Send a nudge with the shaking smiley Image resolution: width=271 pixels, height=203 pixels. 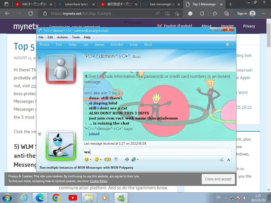[x=107, y=159]
